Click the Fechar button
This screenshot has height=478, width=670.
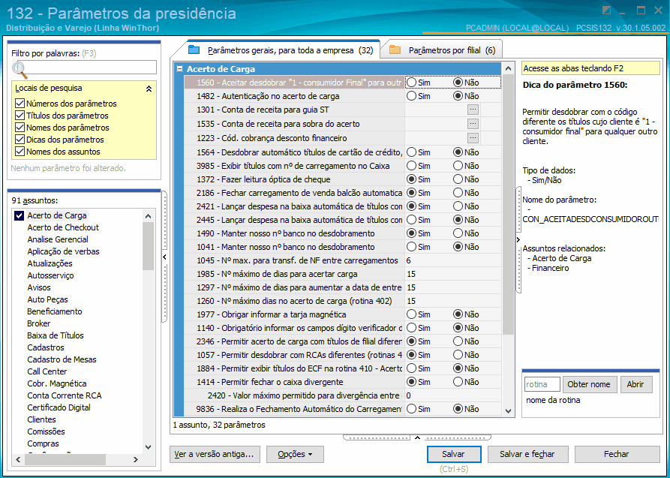point(616,454)
